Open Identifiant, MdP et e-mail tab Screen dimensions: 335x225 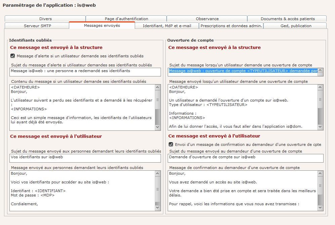pos(167,26)
